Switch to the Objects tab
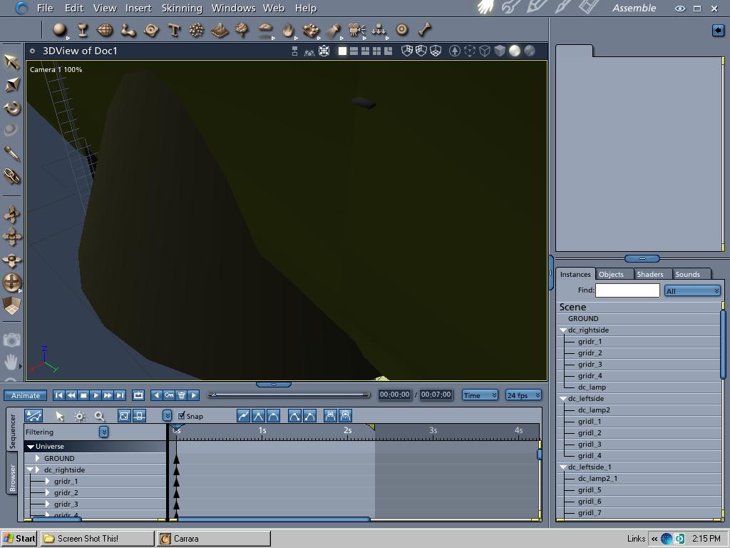Image resolution: width=730 pixels, height=548 pixels. tap(611, 274)
